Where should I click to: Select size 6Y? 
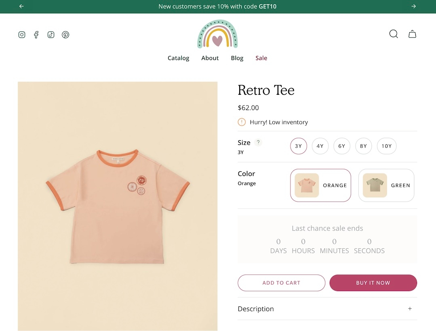(x=342, y=146)
